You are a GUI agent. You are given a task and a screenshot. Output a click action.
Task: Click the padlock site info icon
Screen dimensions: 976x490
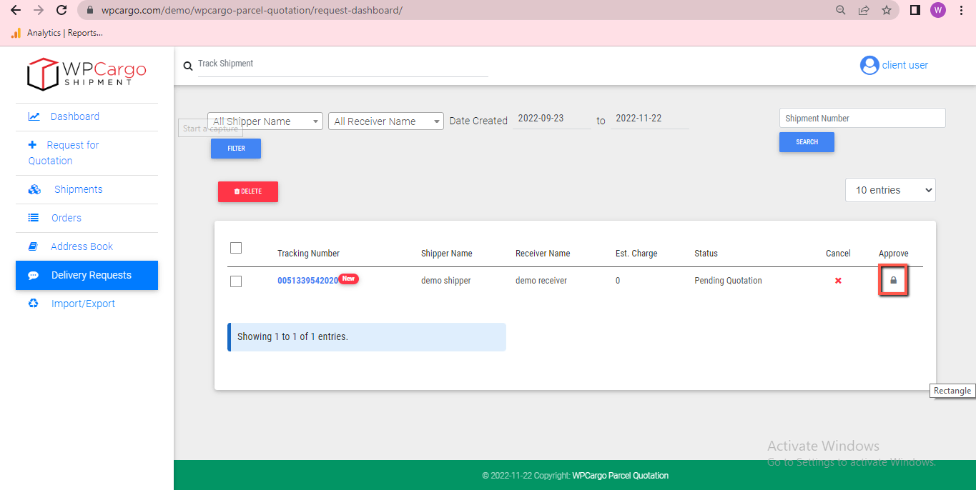(90, 11)
